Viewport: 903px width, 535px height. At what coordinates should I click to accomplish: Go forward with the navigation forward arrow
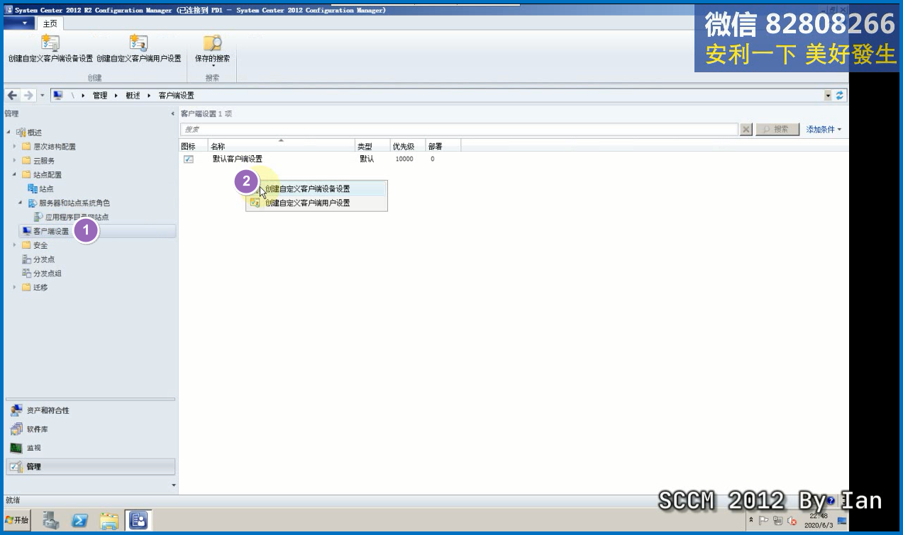[x=28, y=96]
